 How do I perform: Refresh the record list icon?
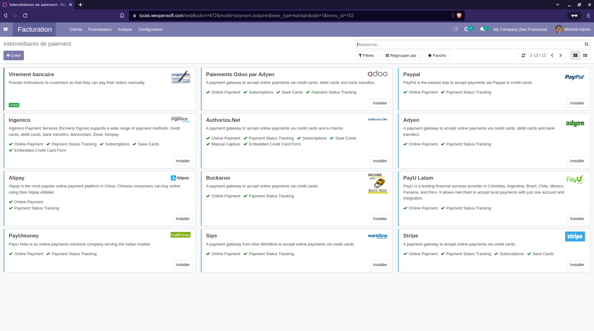coord(523,55)
